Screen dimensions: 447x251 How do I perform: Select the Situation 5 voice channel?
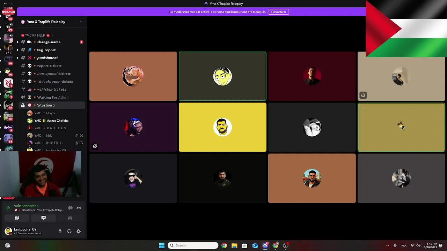click(52, 105)
